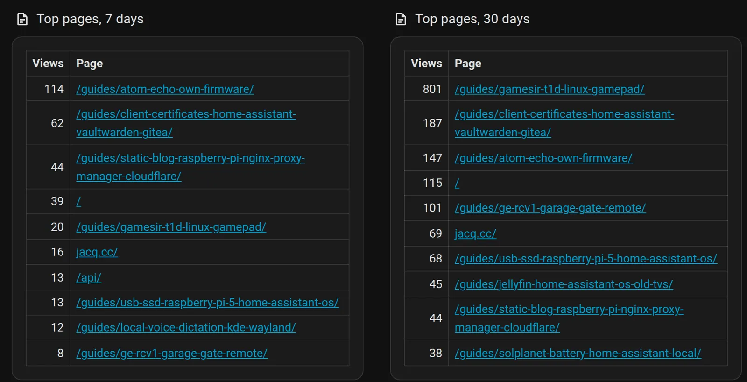The width and height of the screenshot is (747, 382).
Task: Click the Views header in 30 days table
Action: coord(426,64)
